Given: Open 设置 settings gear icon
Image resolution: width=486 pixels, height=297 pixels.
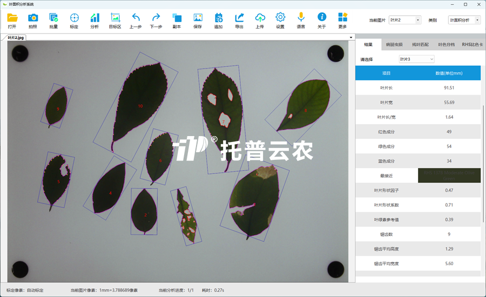Looking at the screenshot, I should 280,21.
